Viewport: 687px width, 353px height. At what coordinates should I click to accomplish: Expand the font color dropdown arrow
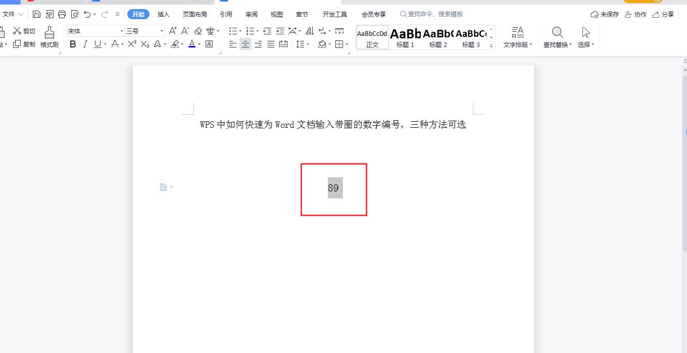(200, 44)
